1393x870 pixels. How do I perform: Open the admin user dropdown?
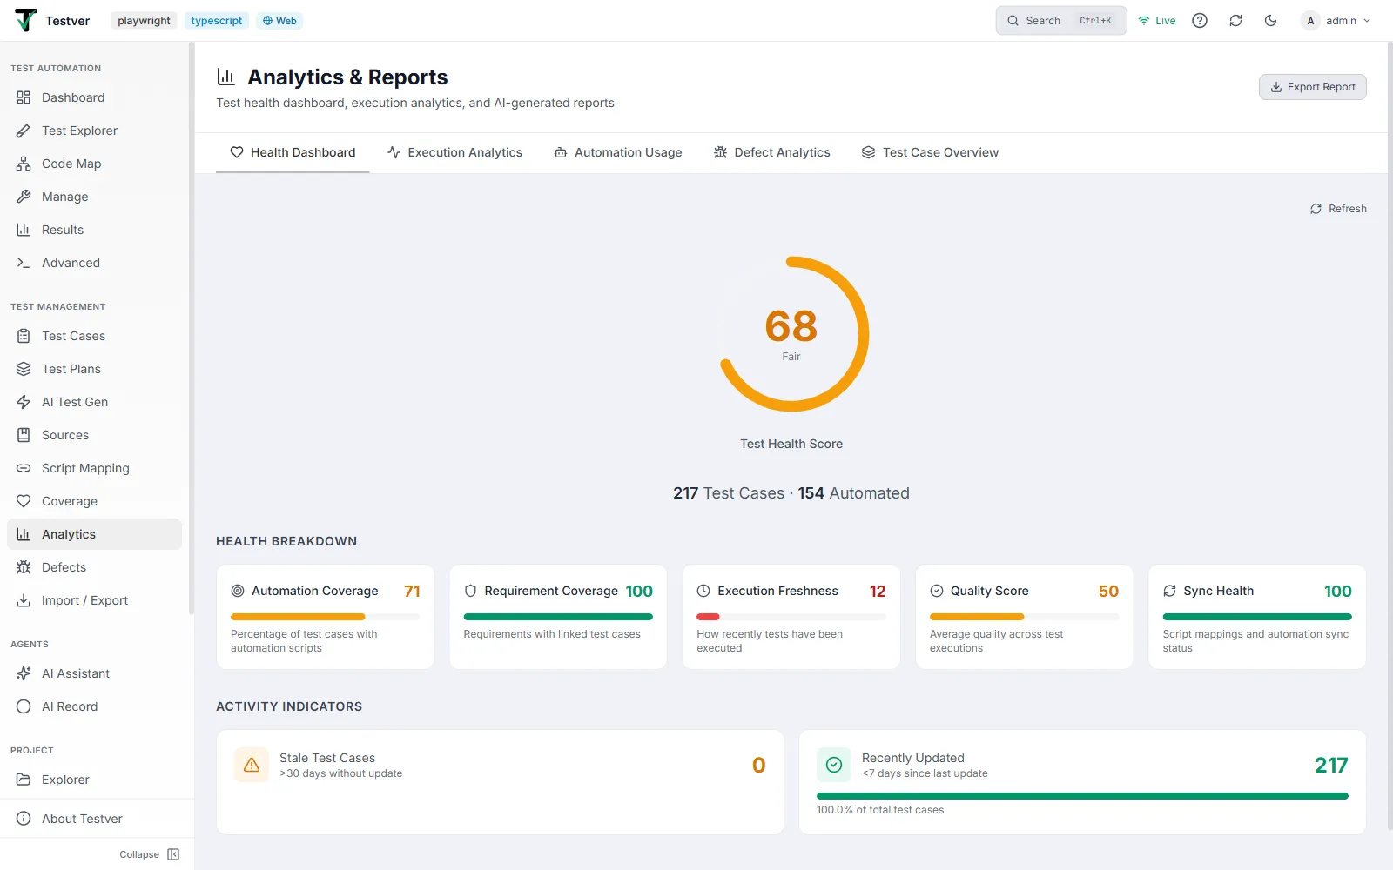1336,21
